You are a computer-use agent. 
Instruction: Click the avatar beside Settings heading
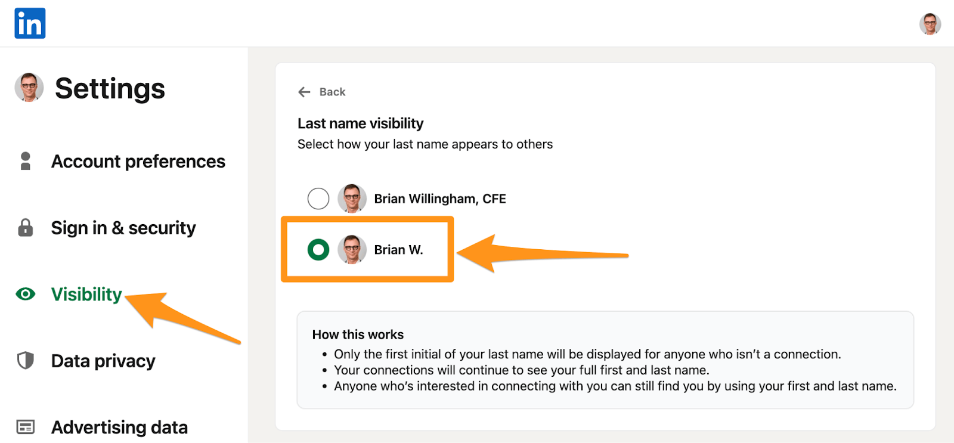[29, 88]
